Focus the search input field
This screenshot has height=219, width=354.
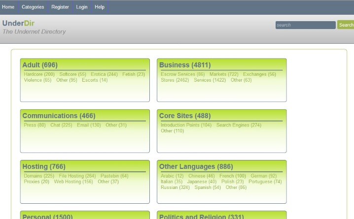point(306,25)
